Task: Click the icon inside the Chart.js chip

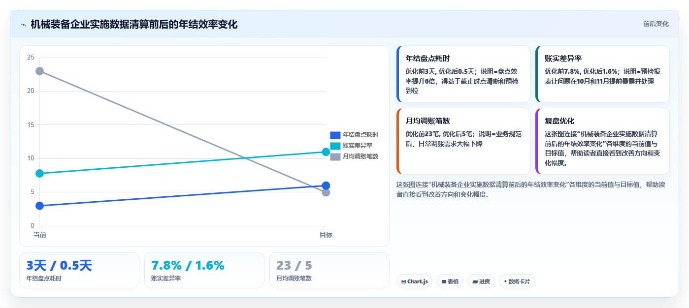Action: click(404, 282)
